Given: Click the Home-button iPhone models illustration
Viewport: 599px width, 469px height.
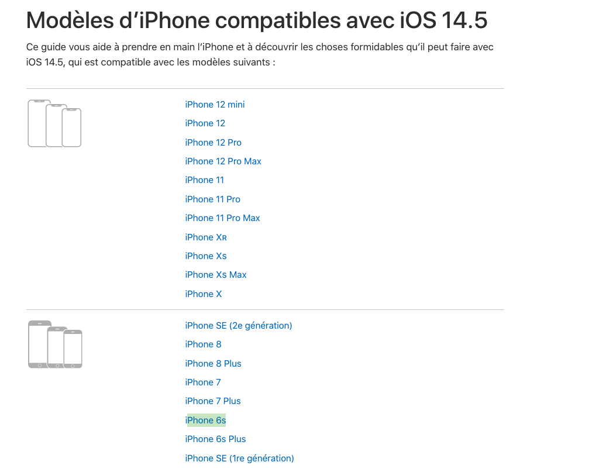Looking at the screenshot, I should click(55, 344).
